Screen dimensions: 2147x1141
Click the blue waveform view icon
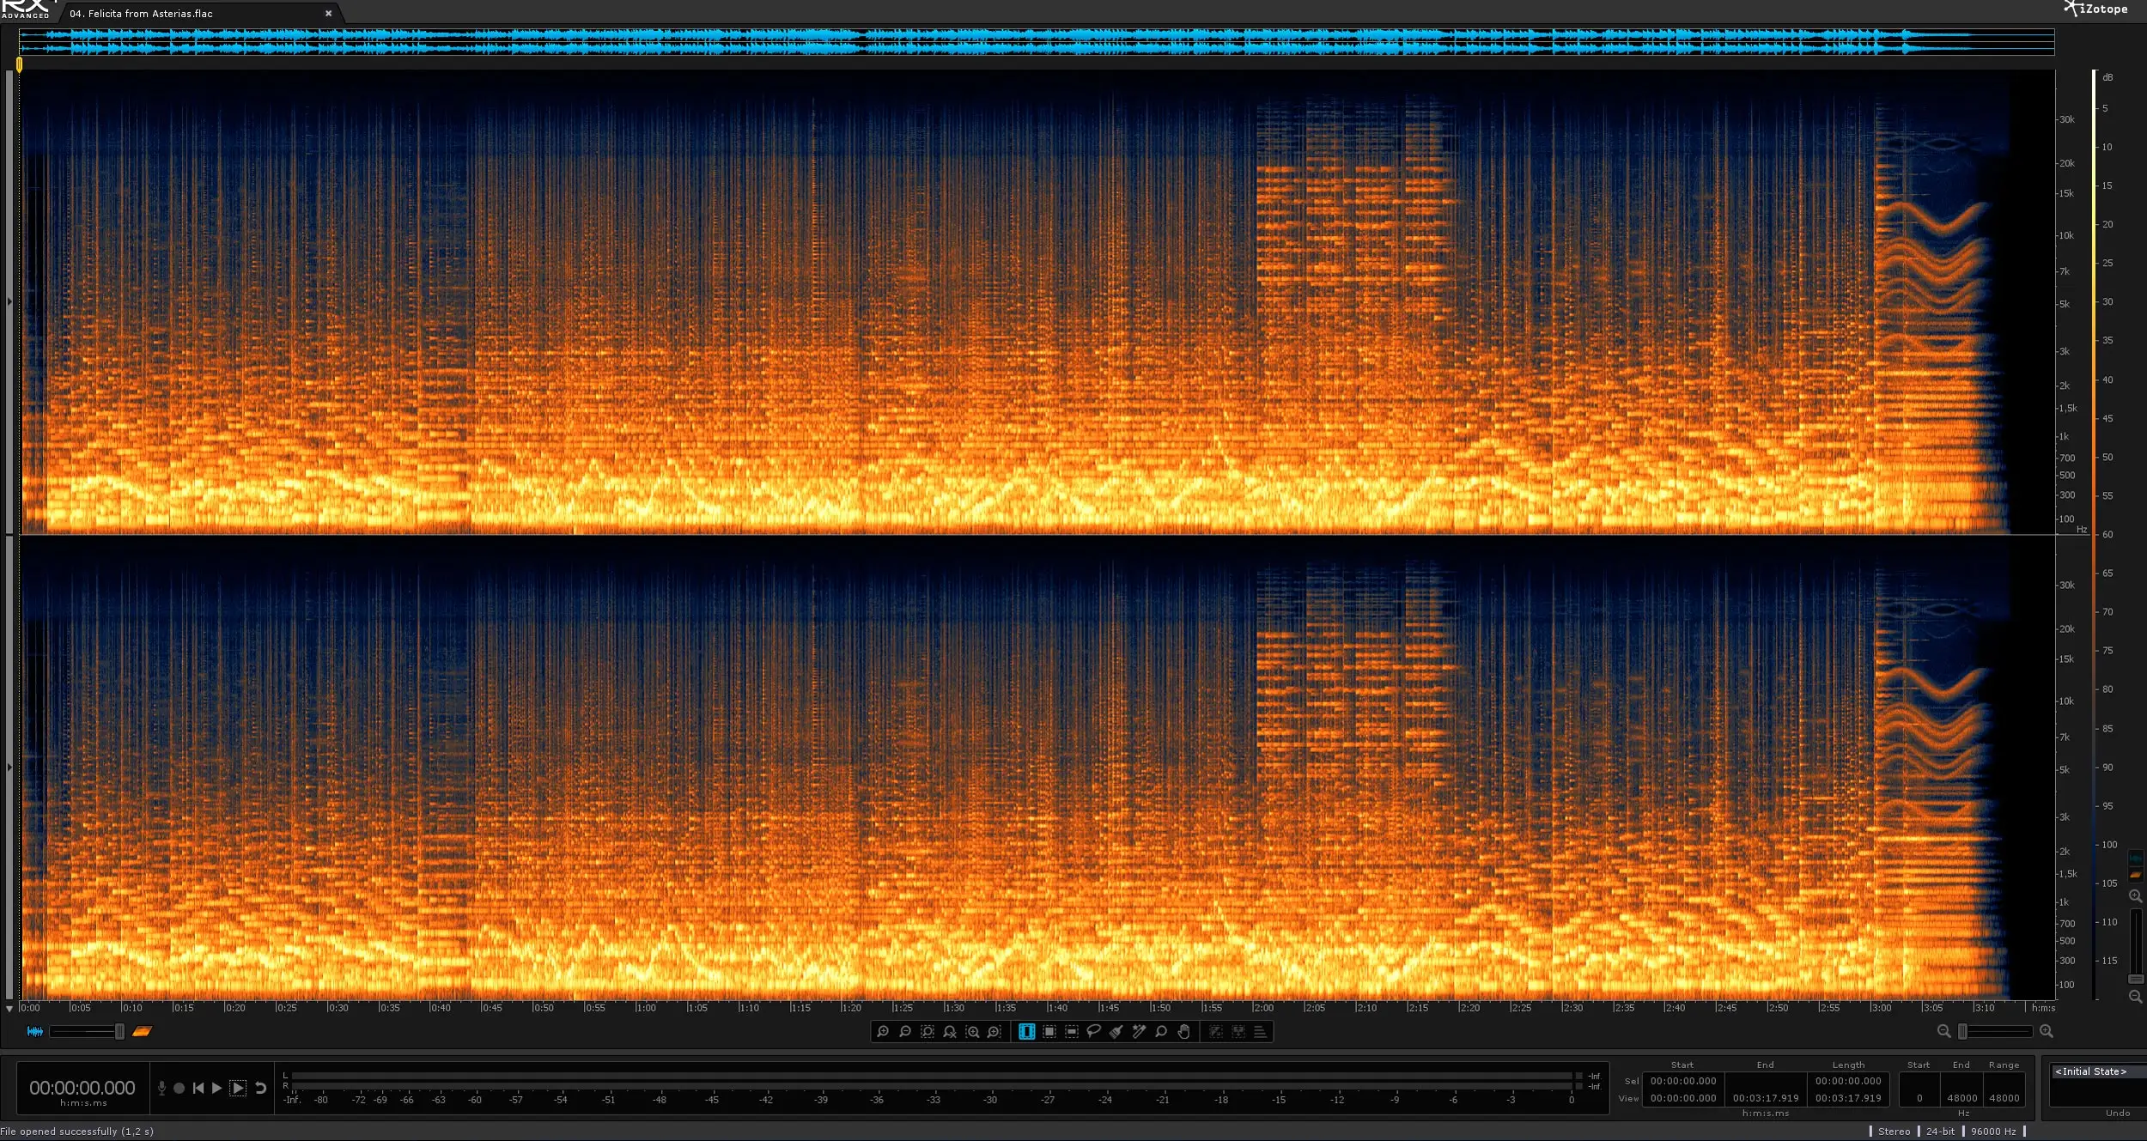pyautogui.click(x=35, y=1031)
